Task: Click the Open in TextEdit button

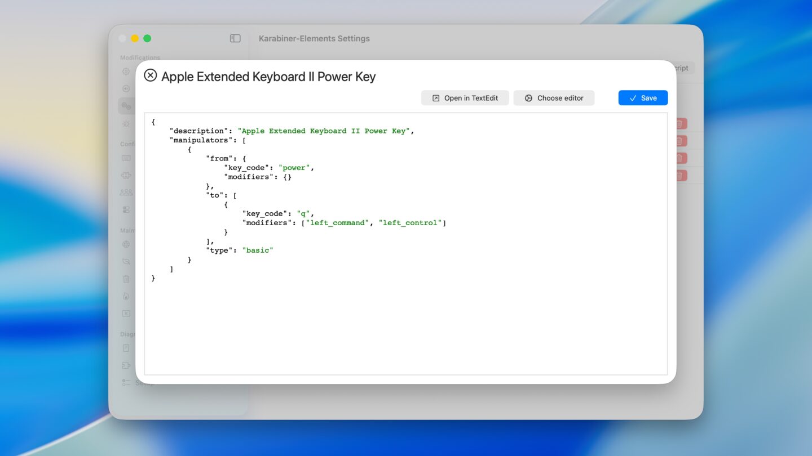Action: coord(465,98)
